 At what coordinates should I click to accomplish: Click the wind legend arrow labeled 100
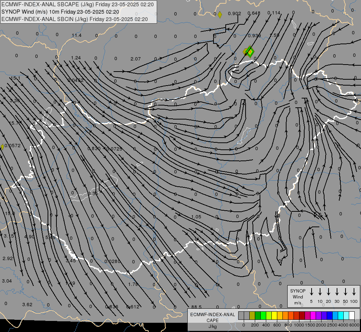354,291
